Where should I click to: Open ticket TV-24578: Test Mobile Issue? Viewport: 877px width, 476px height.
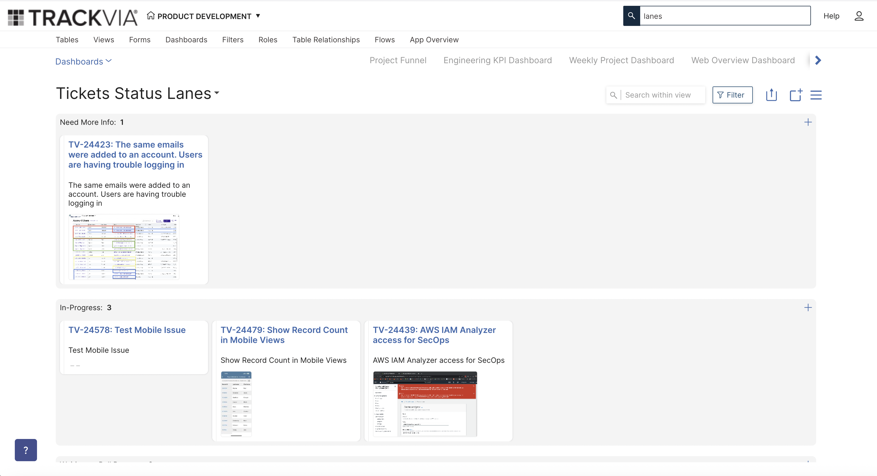pyautogui.click(x=127, y=330)
